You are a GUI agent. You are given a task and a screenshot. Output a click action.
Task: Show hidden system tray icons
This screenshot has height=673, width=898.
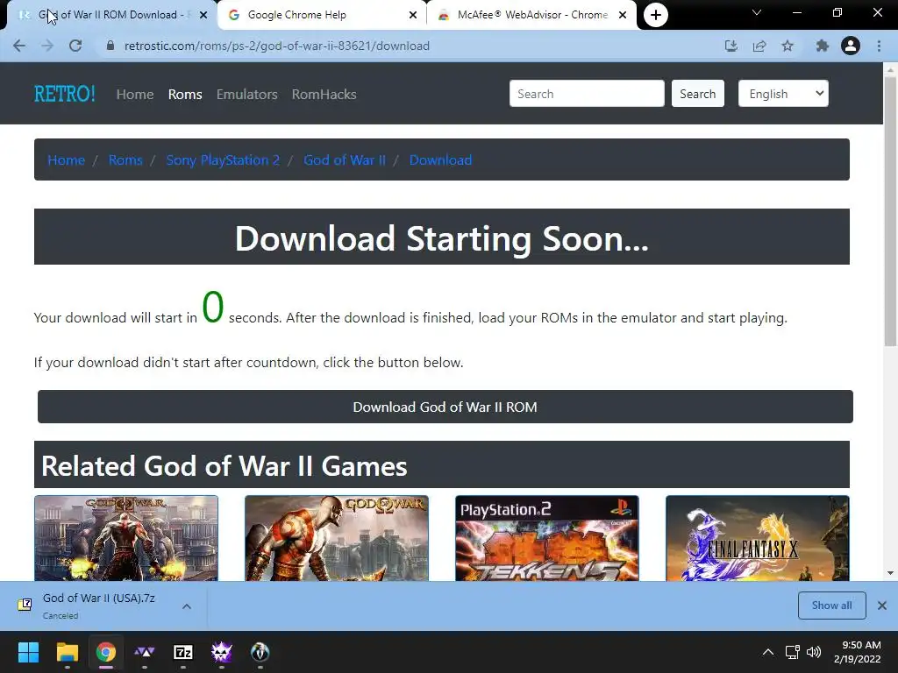click(x=768, y=652)
